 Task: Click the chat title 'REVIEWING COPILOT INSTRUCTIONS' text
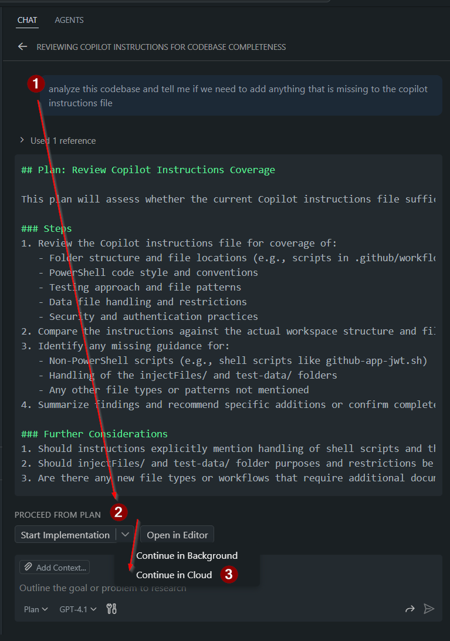click(x=161, y=47)
